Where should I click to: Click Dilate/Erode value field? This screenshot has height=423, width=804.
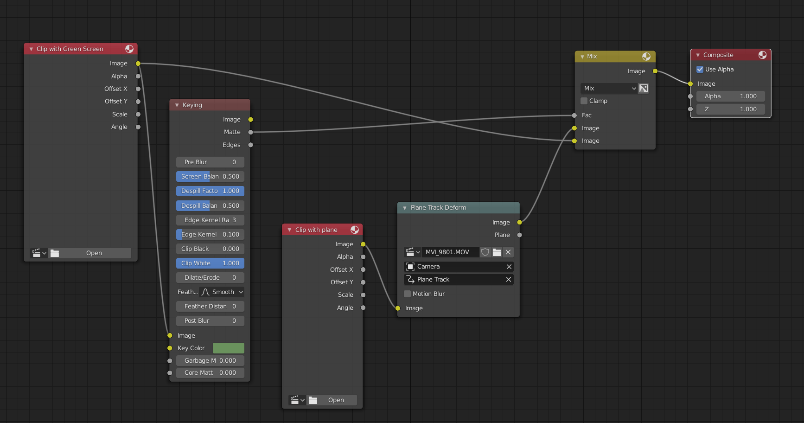(x=210, y=278)
